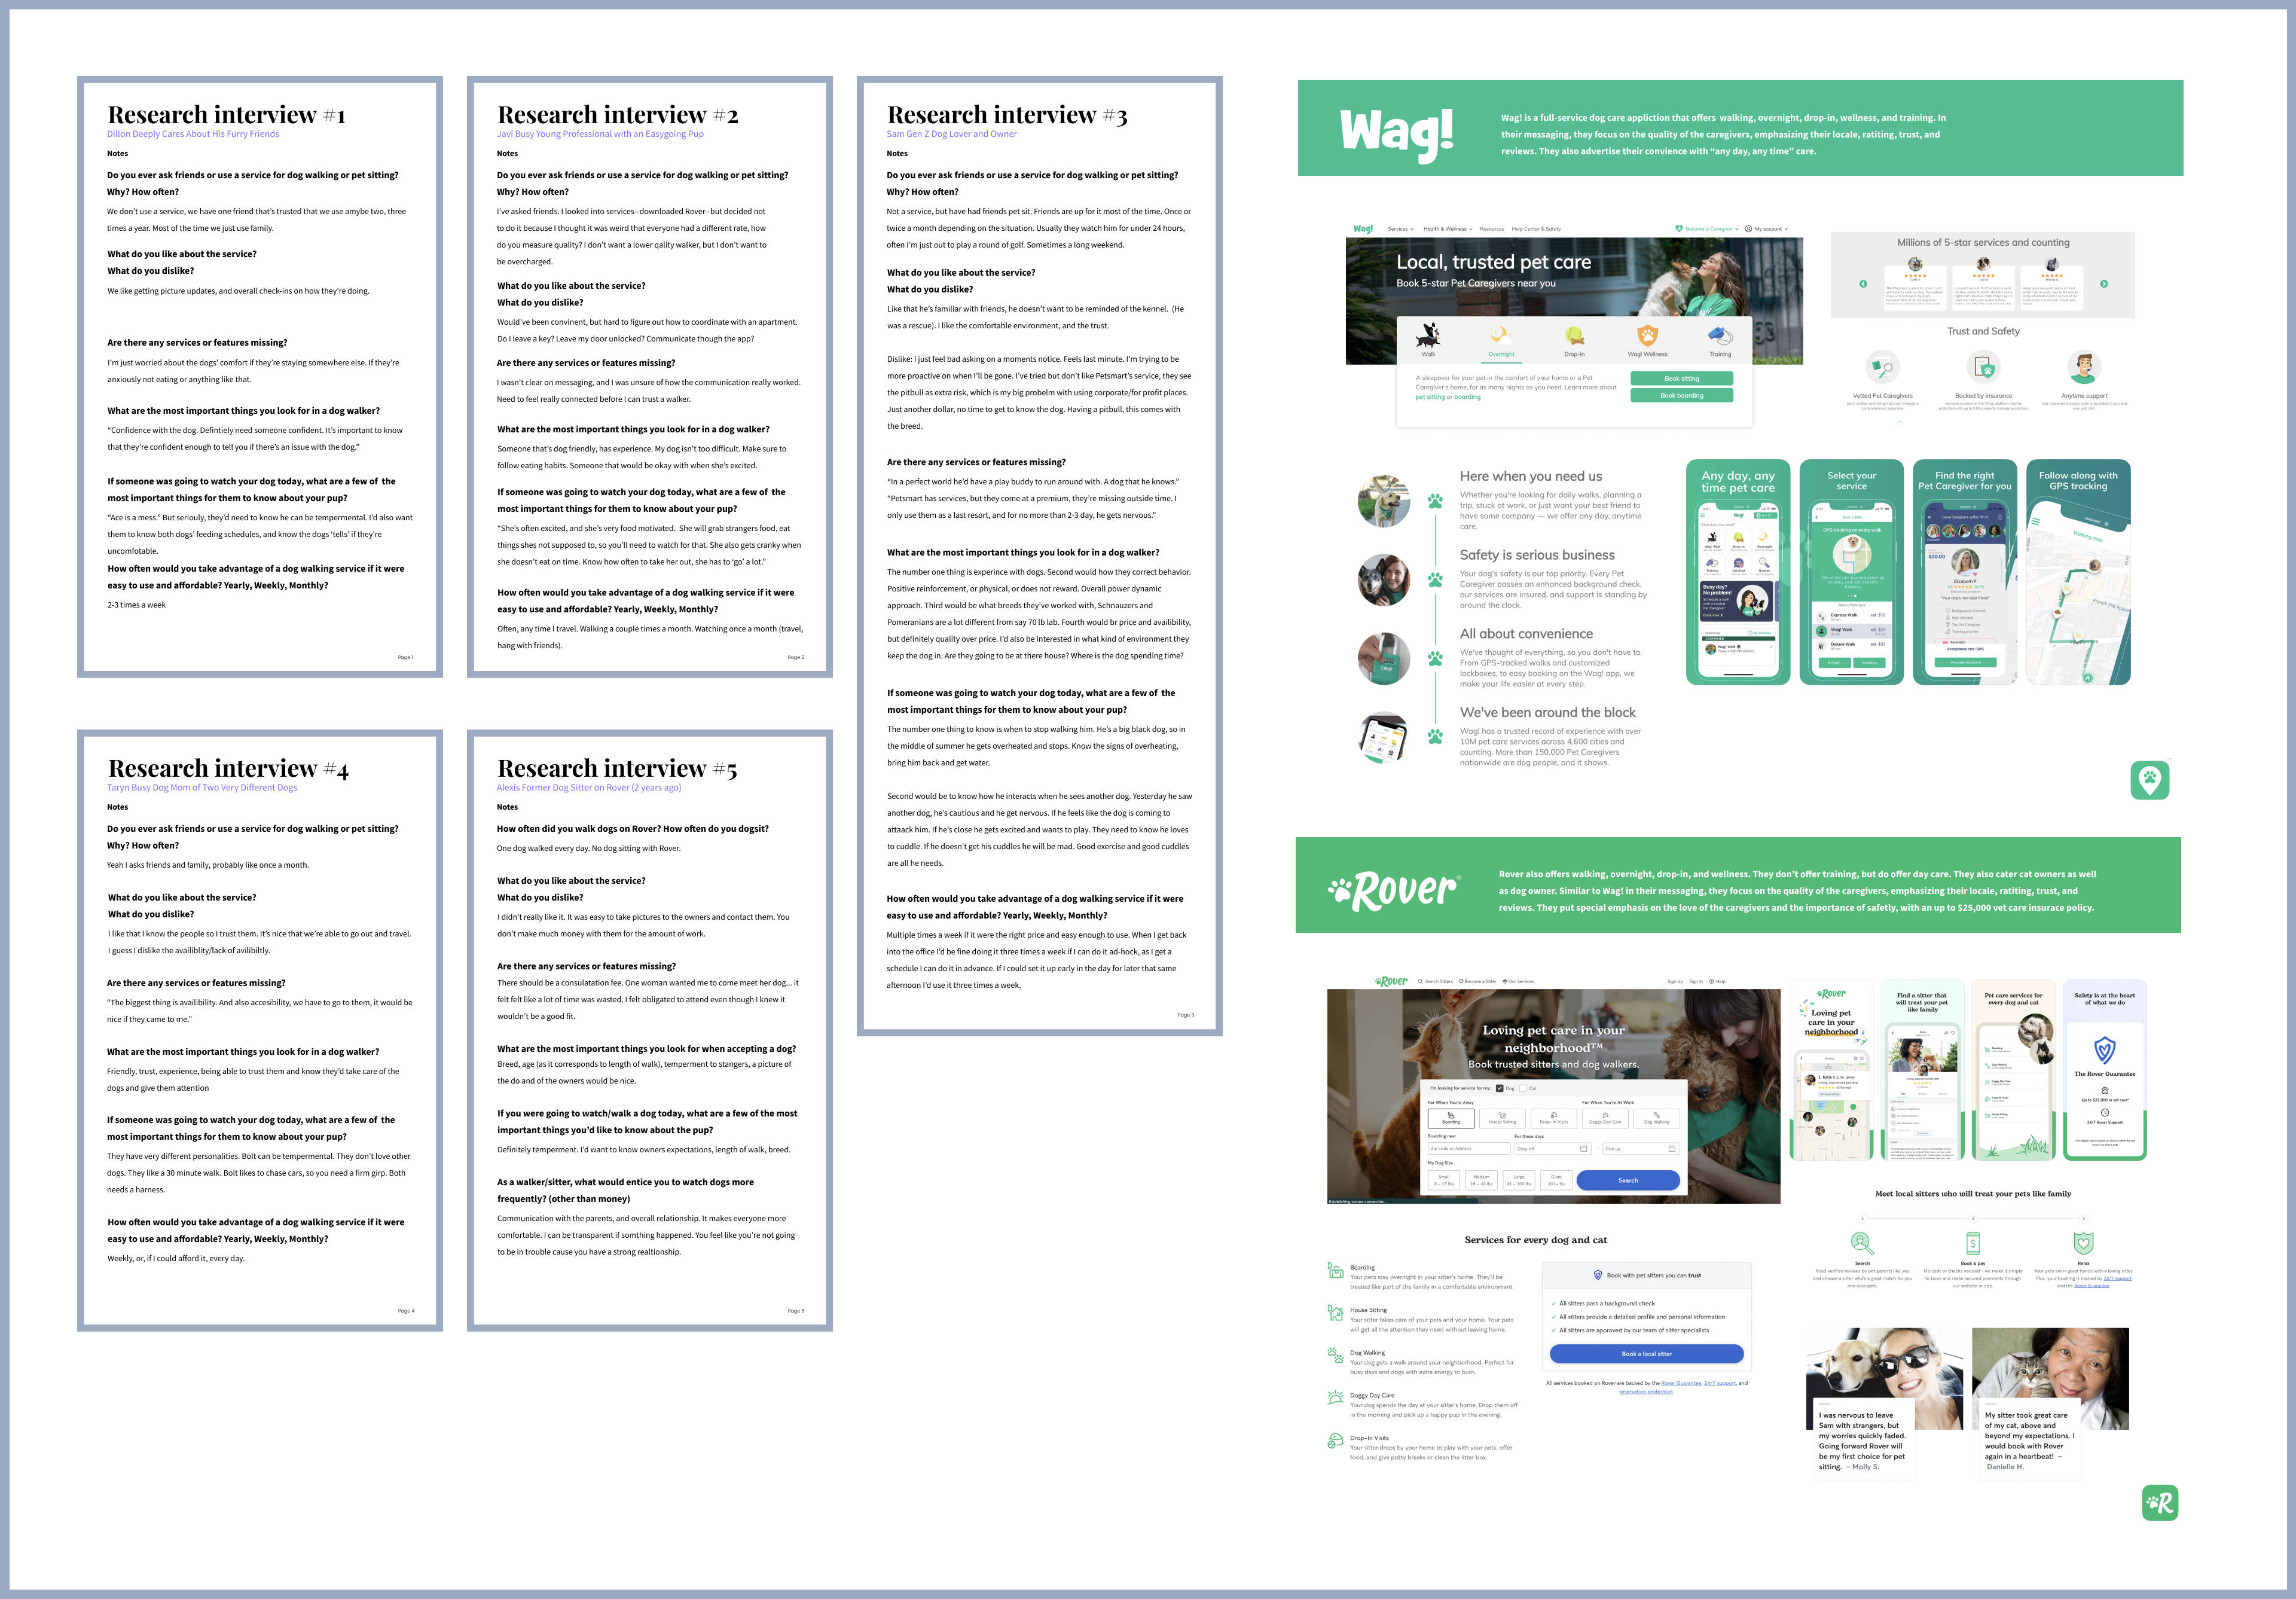Click the next reviews carousel arrow
The height and width of the screenshot is (1599, 2296).
[2104, 284]
